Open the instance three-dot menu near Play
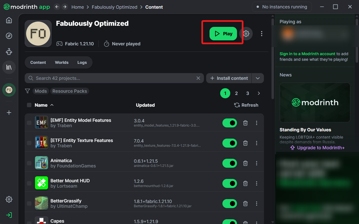359x224 pixels. tap(262, 34)
